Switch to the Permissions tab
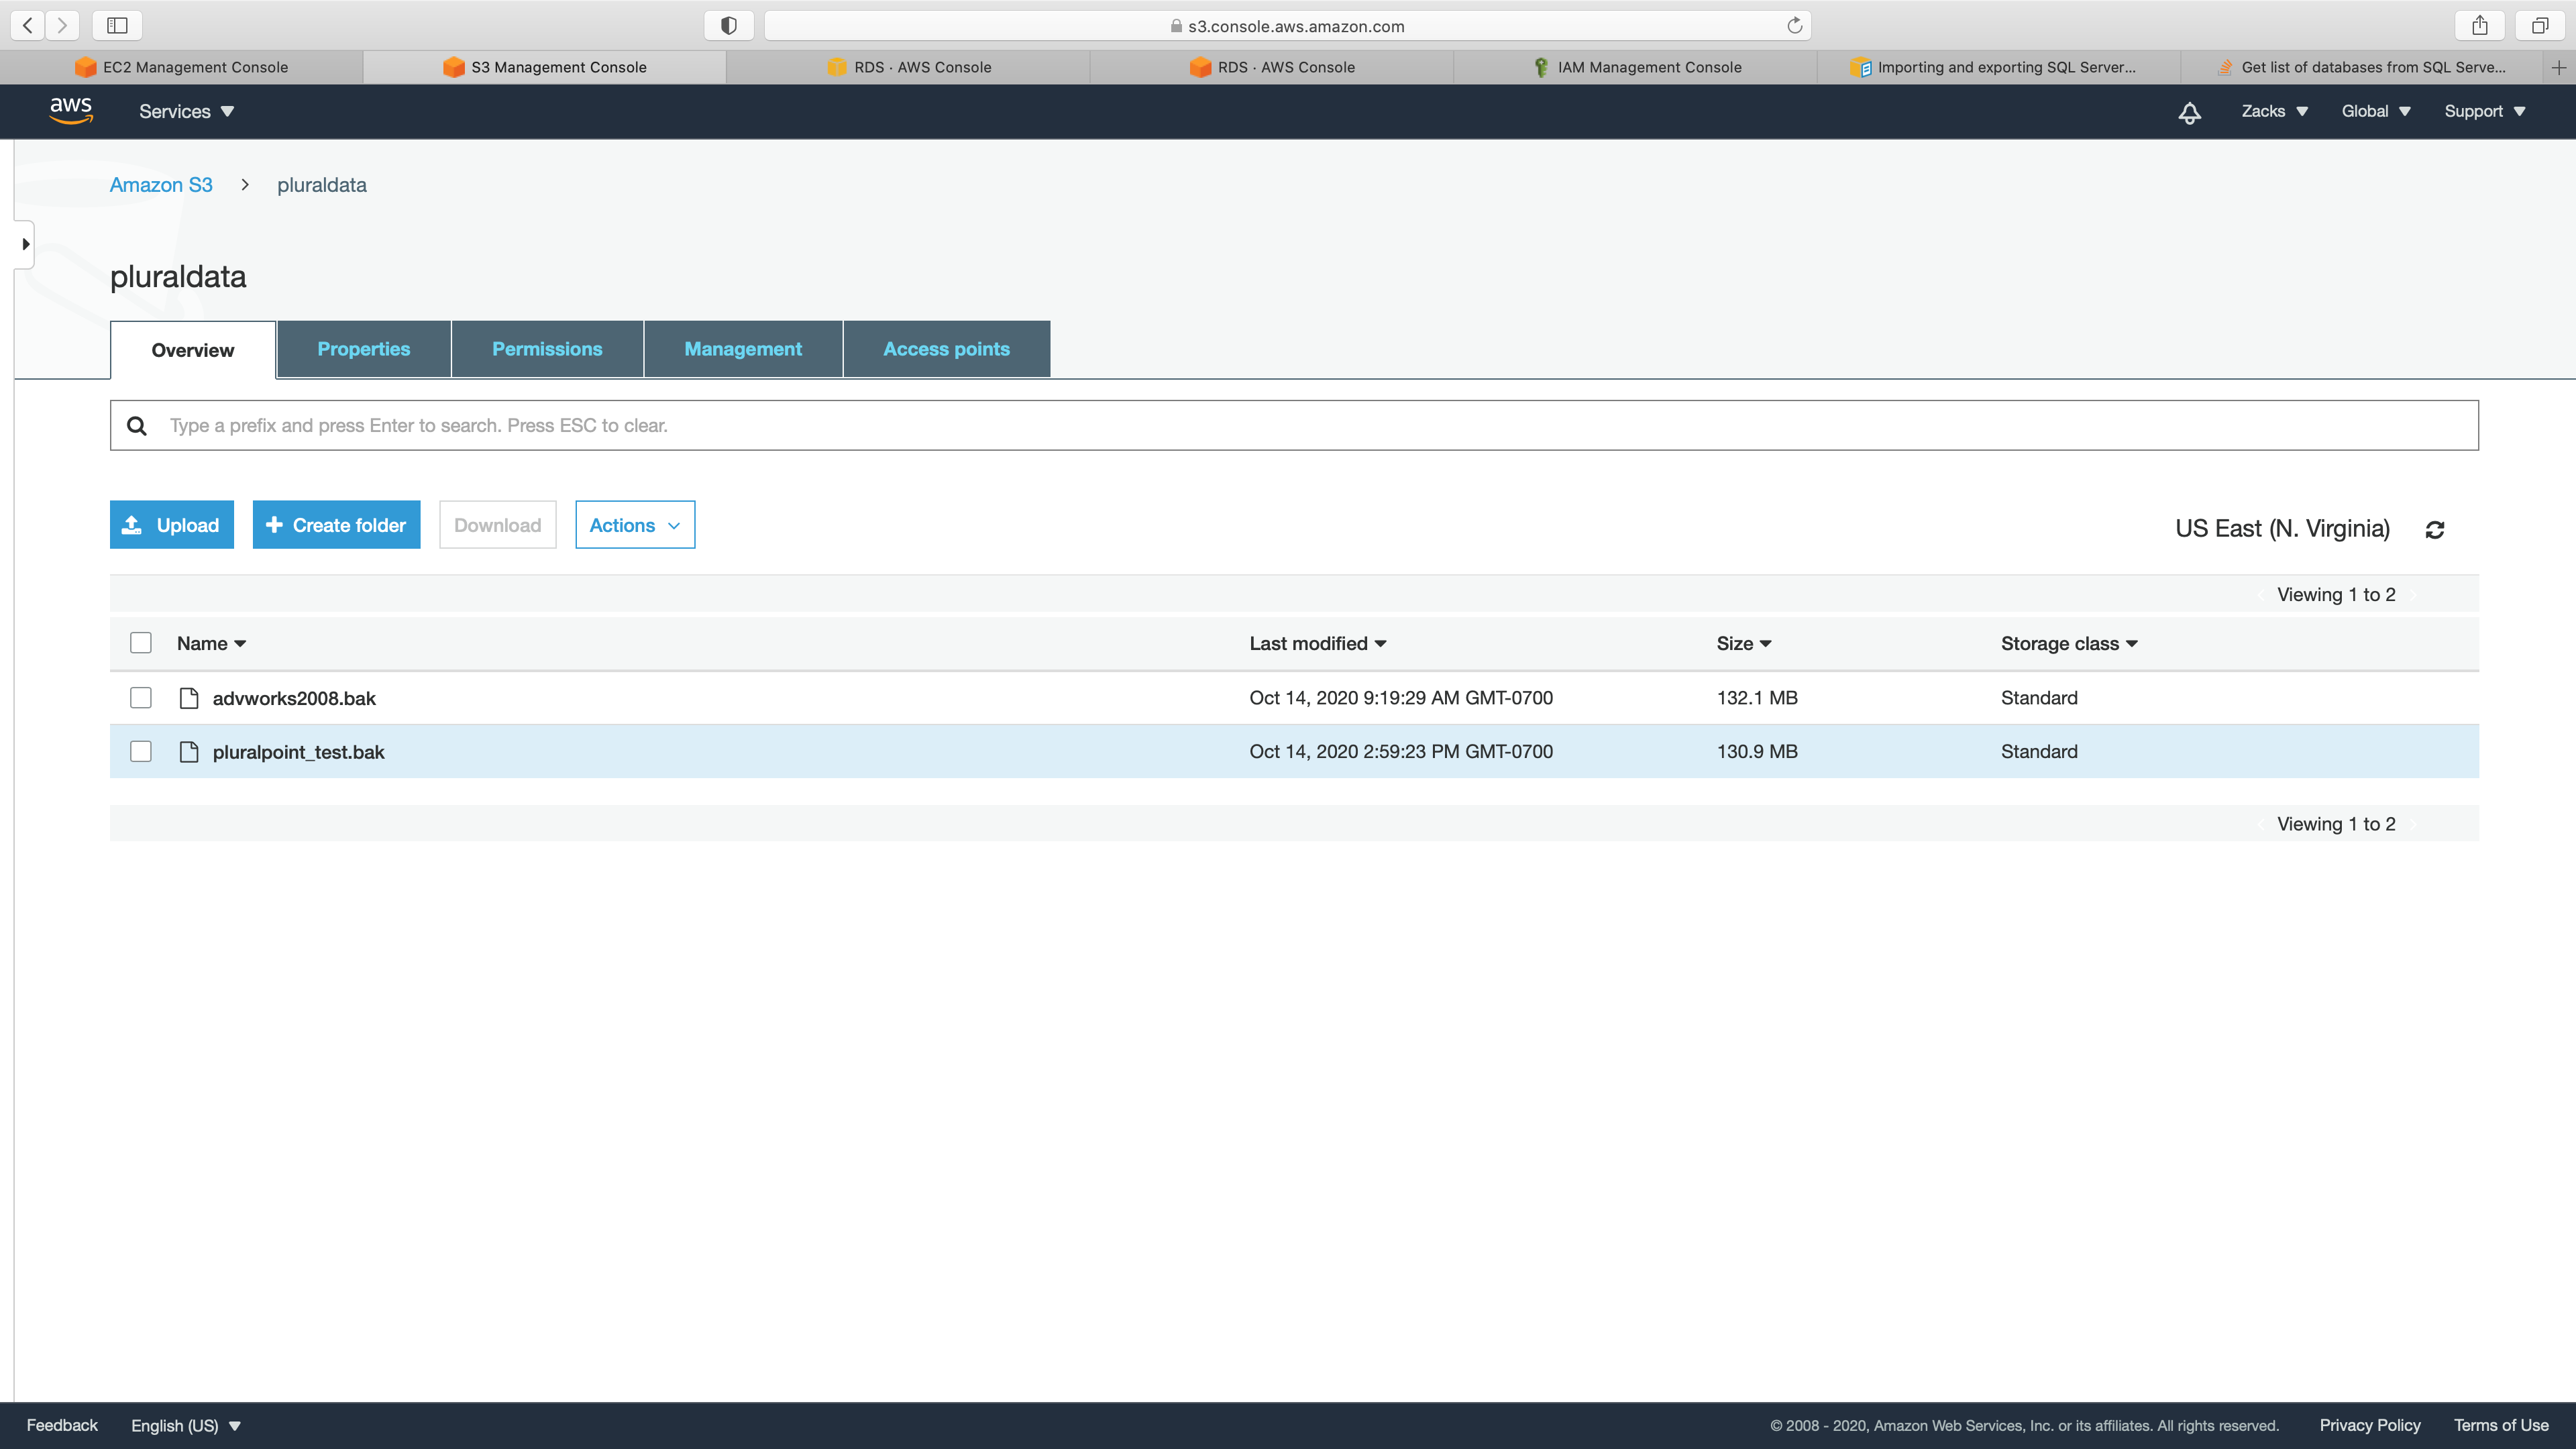Viewport: 2576px width, 1449px height. pos(546,349)
